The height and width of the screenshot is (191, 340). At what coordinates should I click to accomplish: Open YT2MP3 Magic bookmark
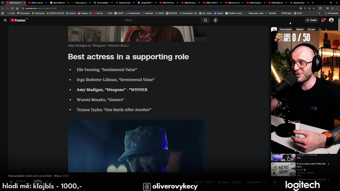coord(285,13)
